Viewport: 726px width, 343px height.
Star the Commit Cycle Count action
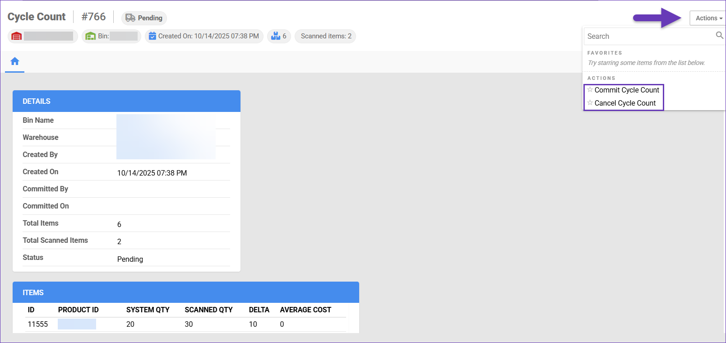click(x=590, y=90)
